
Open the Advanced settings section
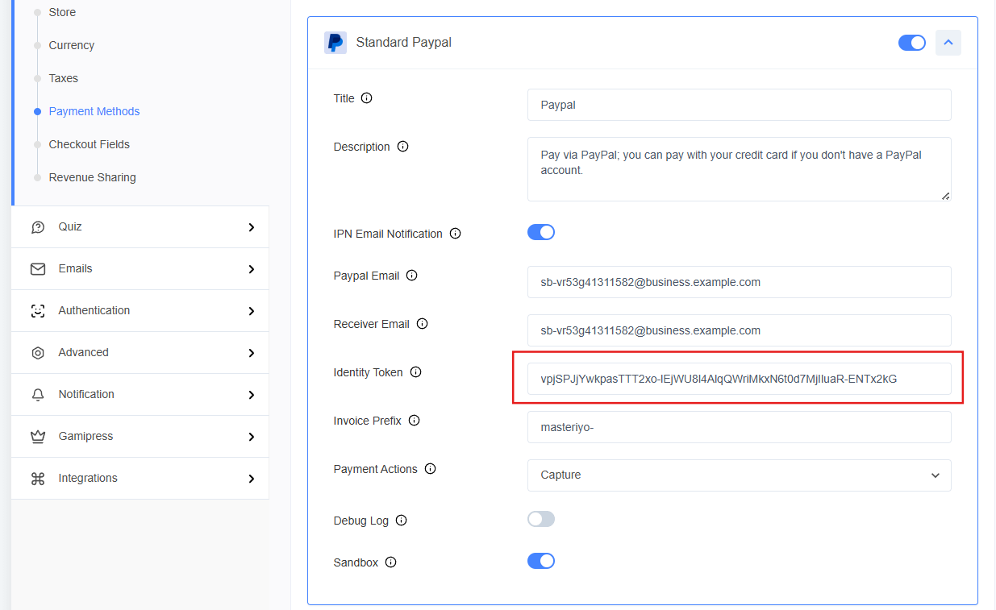[x=140, y=353]
